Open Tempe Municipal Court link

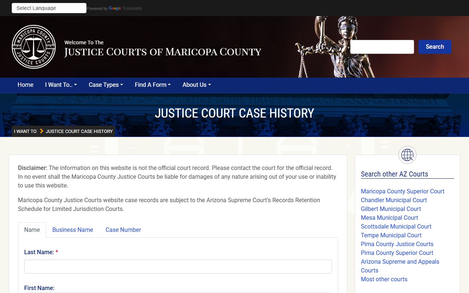(391, 235)
